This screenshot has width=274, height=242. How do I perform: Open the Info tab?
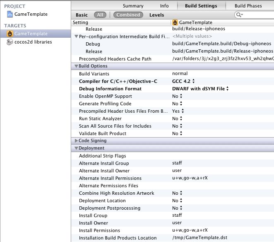pos(164,6)
